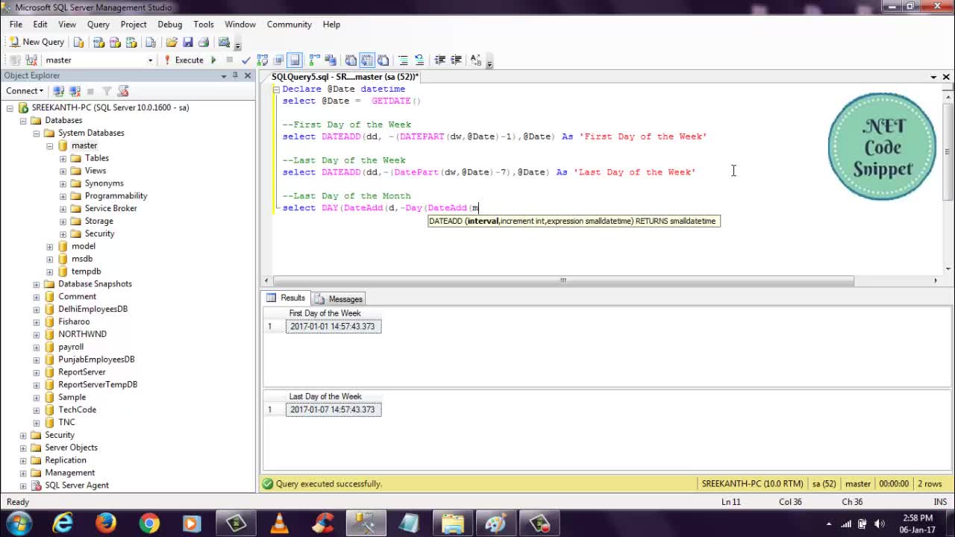Click the Database Engine Query icon
Viewport: 955px width, 537px height.
tap(78, 43)
